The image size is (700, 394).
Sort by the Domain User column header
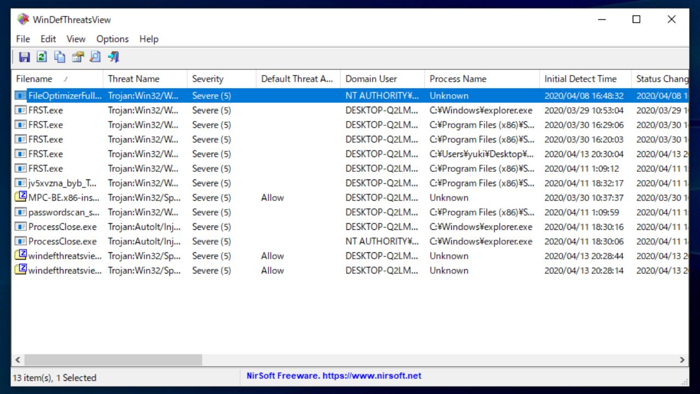(382, 79)
